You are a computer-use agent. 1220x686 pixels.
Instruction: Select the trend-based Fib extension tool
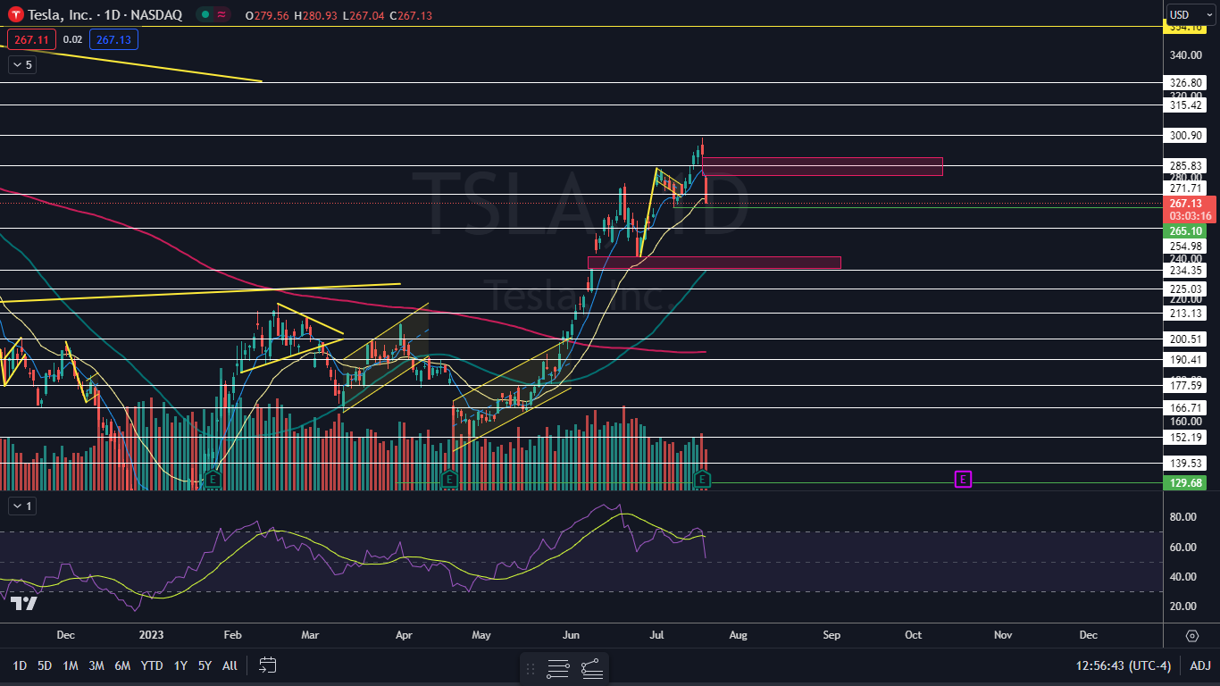592,668
